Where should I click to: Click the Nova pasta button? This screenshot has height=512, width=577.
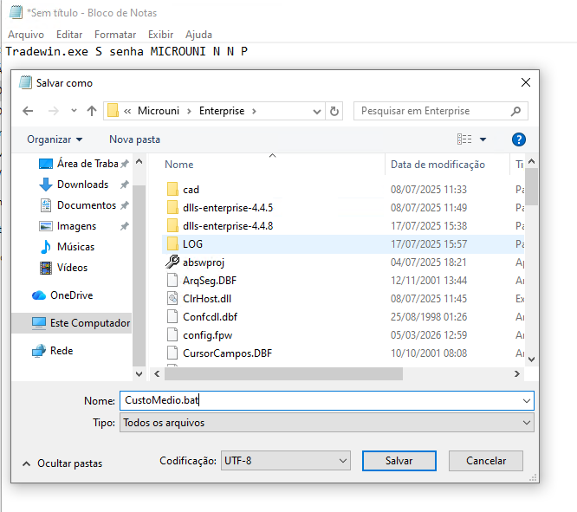tap(134, 139)
